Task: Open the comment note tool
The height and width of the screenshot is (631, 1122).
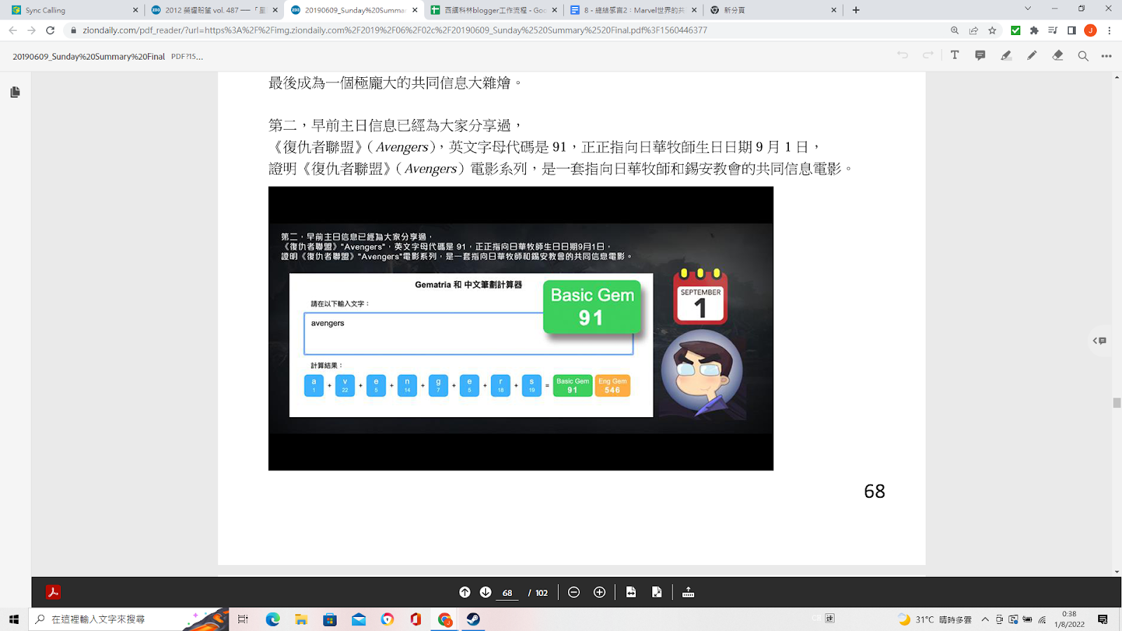Action: 980,55
